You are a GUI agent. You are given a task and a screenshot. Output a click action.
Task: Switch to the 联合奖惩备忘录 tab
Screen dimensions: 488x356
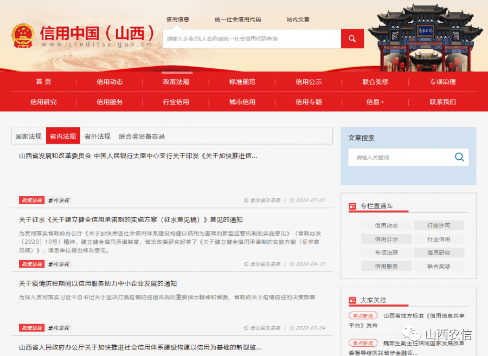pos(142,136)
